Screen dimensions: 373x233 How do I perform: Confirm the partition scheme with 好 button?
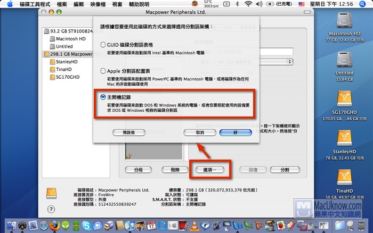pos(236,132)
